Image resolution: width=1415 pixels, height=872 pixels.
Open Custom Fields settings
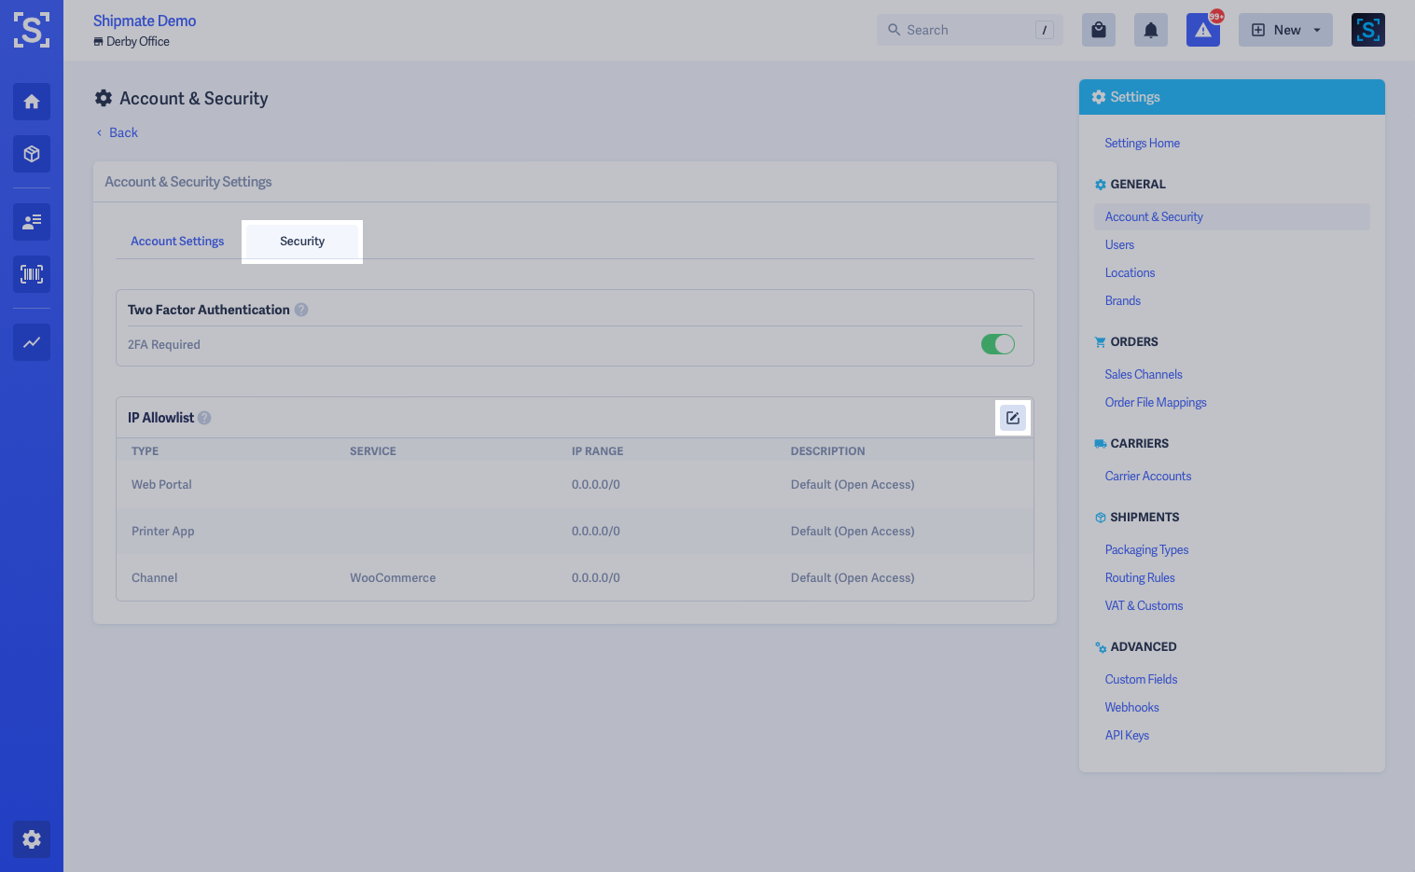[1141, 679]
